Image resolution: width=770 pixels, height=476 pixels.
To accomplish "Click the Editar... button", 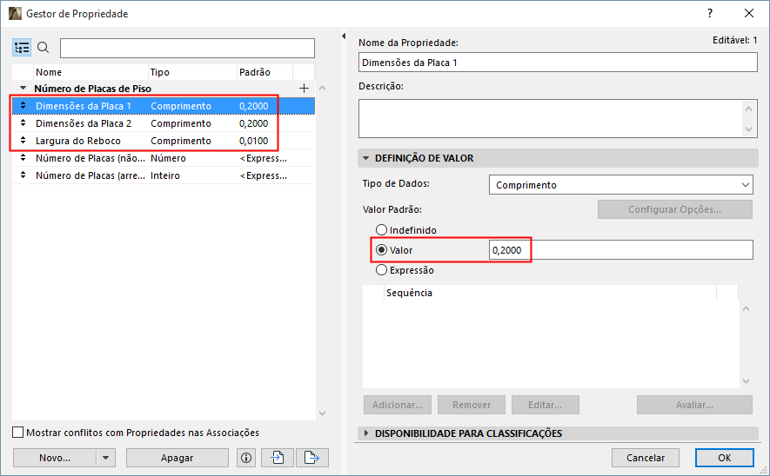I will tap(545, 405).
